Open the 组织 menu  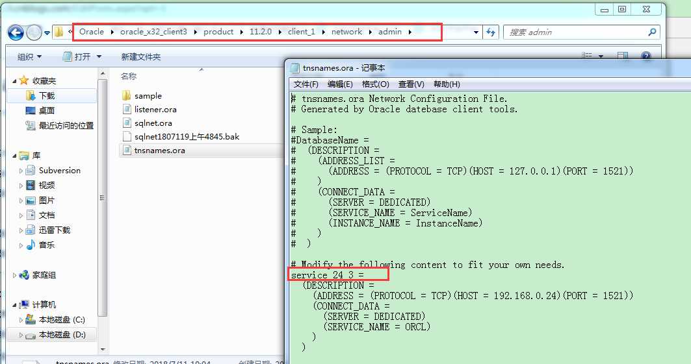[x=29, y=56]
